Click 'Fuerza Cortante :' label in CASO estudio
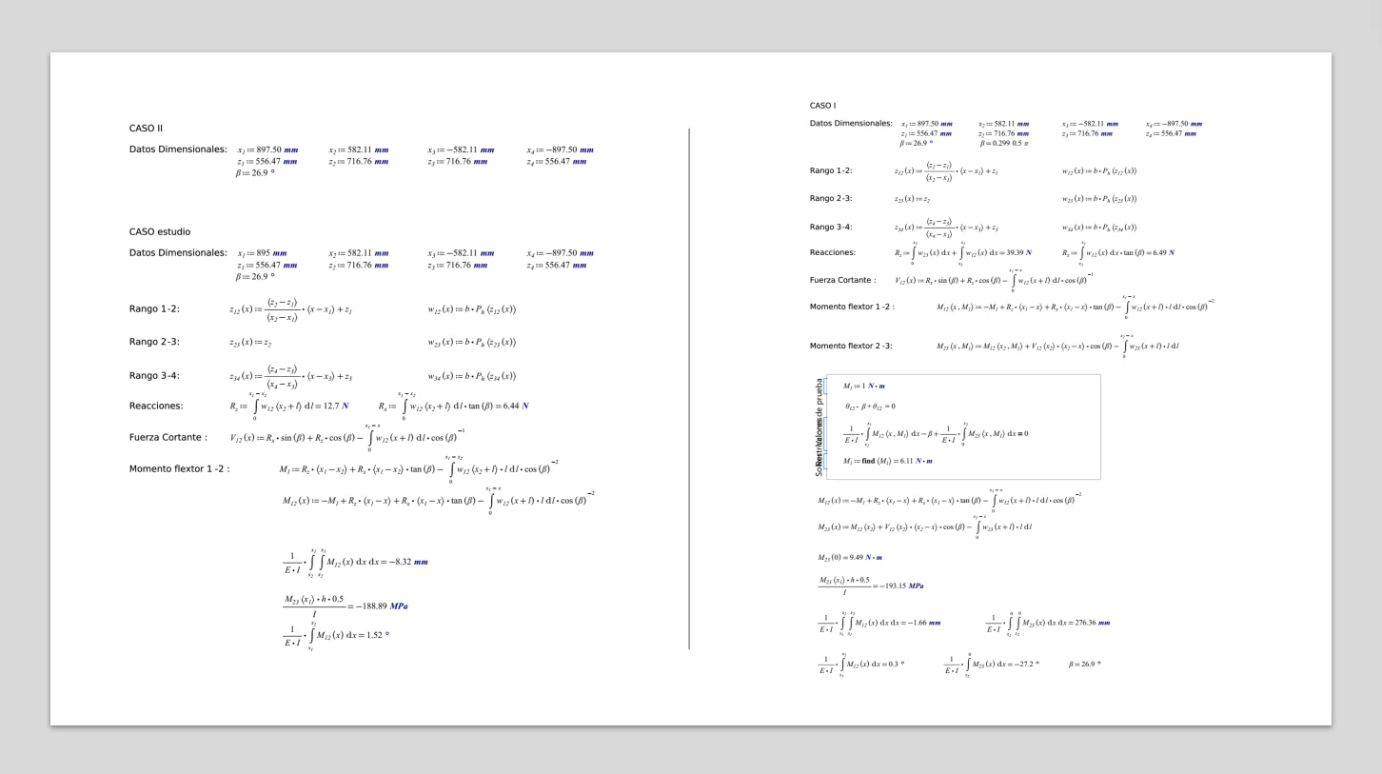 point(168,437)
